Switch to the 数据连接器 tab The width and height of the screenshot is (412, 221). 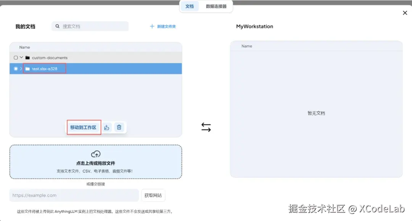click(x=216, y=6)
